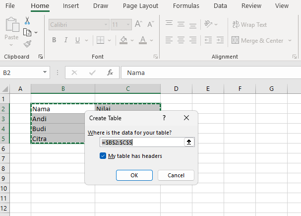The height and width of the screenshot is (216, 301).
Task: Expand the Copy options dropdown arrow
Action: [x=36, y=33]
